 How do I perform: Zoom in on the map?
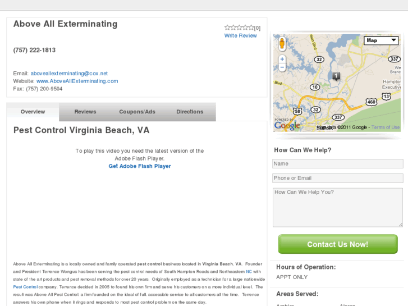coord(282,59)
